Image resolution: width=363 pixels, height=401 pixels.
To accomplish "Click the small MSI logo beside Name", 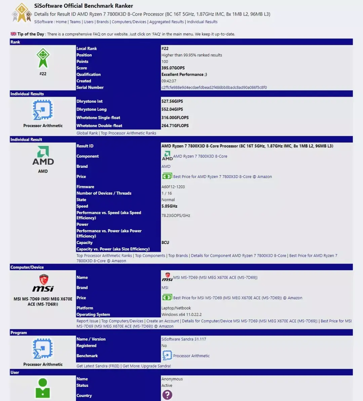I will coord(167,277).
